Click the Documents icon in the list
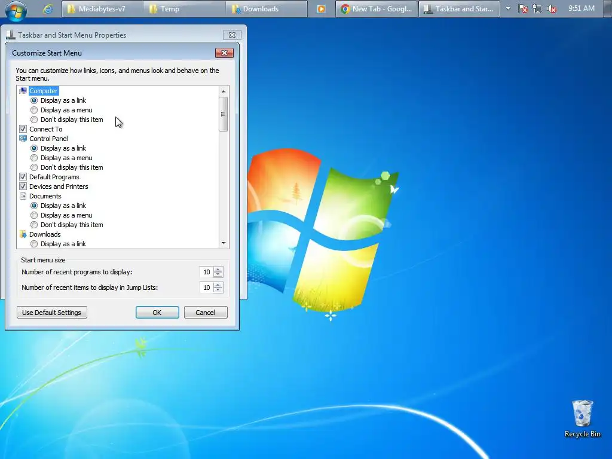 pos(23,196)
